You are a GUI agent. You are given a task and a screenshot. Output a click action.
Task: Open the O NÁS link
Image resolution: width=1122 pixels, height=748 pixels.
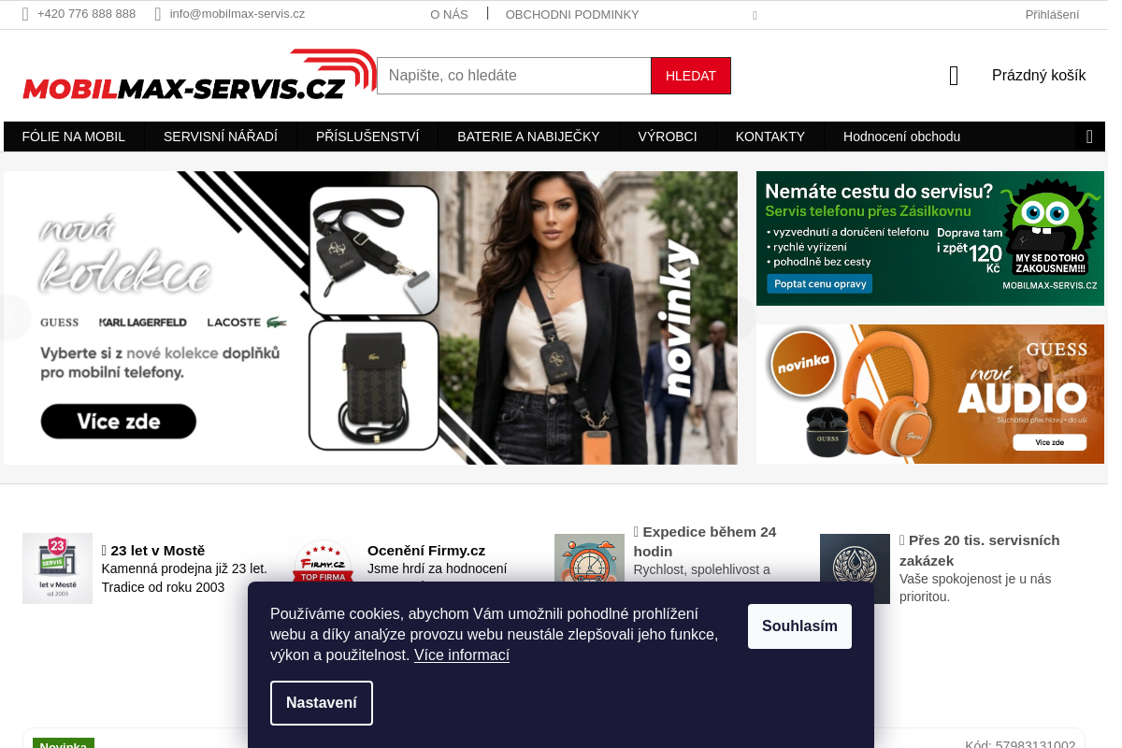449,14
